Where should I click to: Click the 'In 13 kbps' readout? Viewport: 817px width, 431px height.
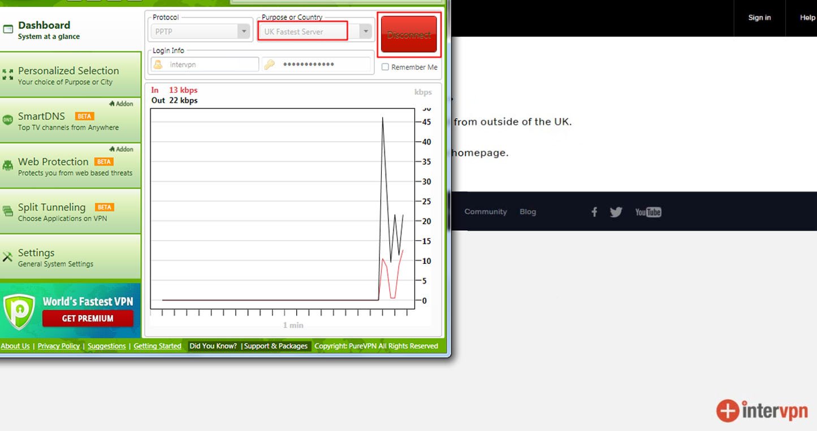(174, 90)
